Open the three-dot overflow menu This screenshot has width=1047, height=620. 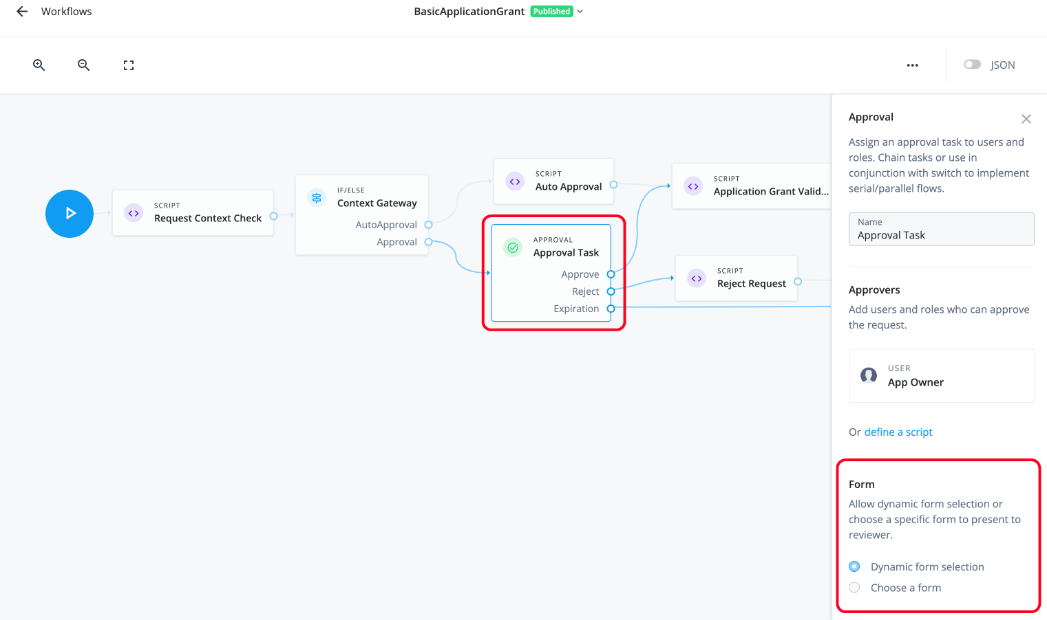(912, 65)
